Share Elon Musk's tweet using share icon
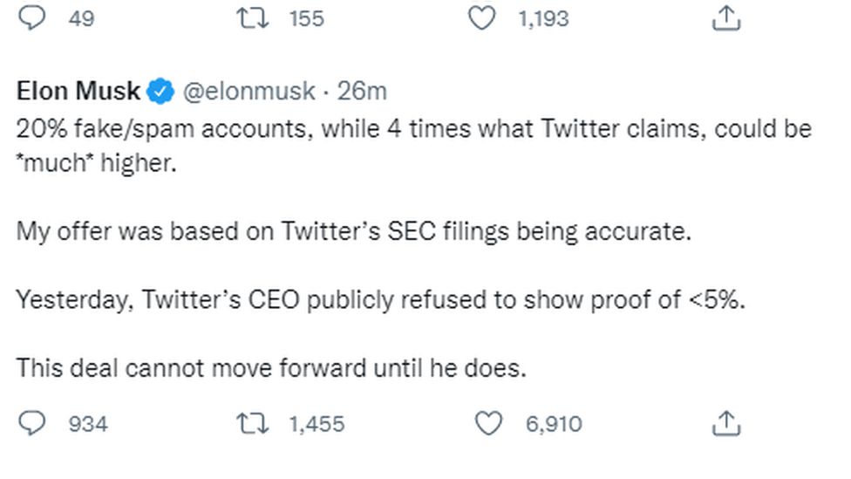This screenshot has height=479, width=851. point(726,423)
